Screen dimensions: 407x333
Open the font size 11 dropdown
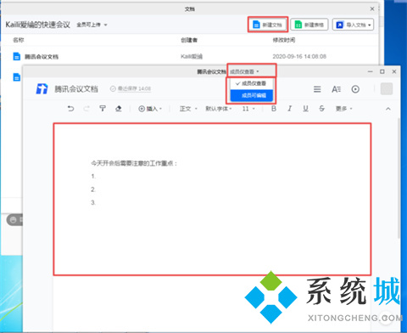[x=248, y=109]
